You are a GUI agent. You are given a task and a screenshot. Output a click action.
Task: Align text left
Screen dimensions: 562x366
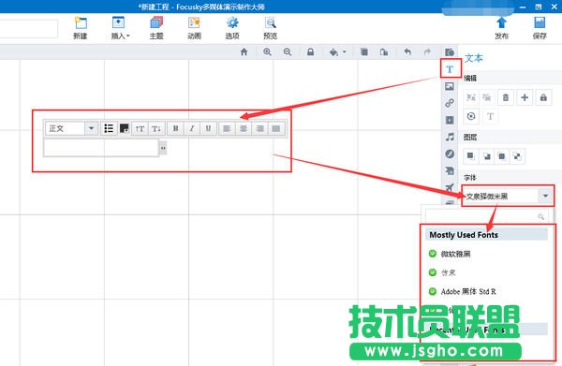(227, 128)
